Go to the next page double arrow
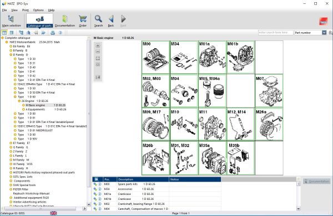 43,33
